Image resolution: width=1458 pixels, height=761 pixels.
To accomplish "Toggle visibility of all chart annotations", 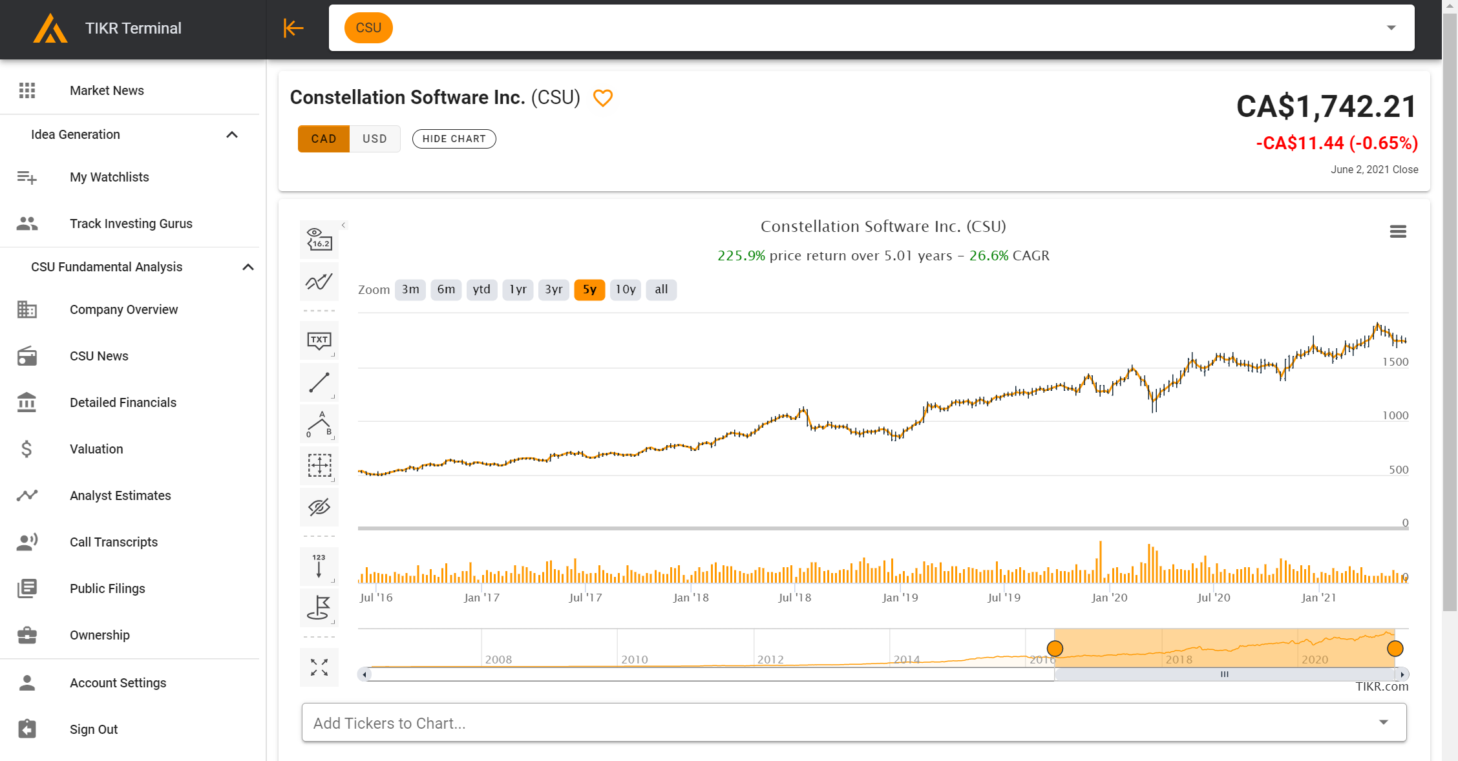I will (x=319, y=507).
